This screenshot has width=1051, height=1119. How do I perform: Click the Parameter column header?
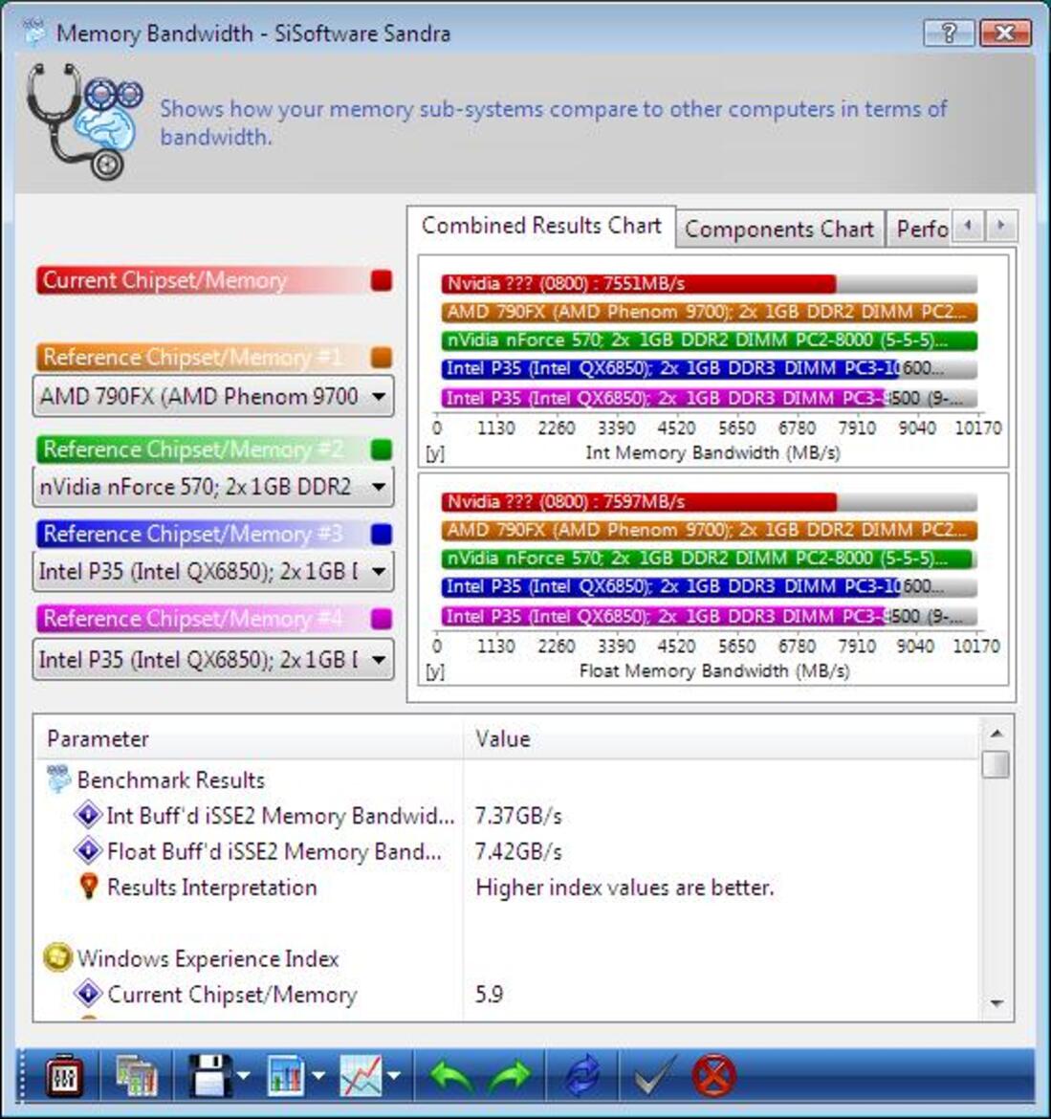250,738
